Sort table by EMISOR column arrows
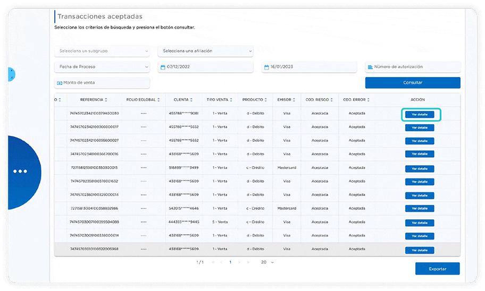The height and width of the screenshot is (291, 485). [294, 100]
